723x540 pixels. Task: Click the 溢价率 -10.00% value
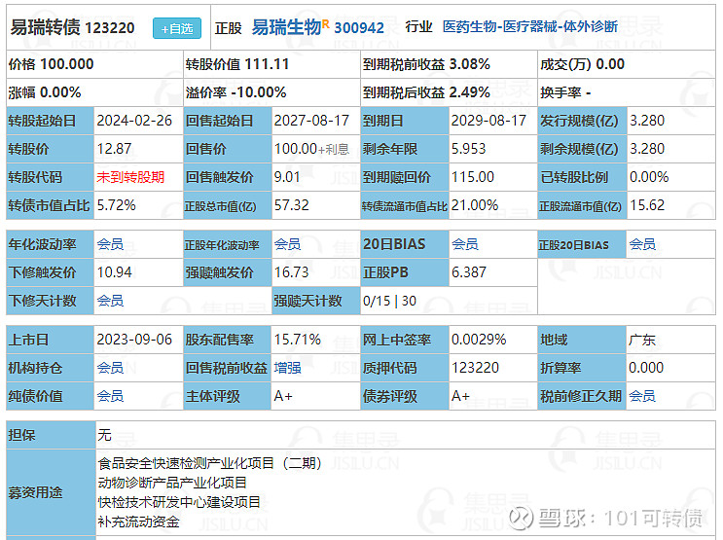(x=259, y=92)
